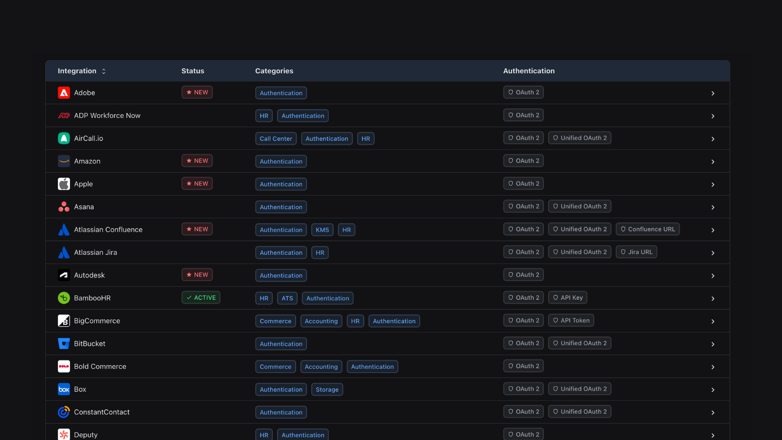Click the OAuth 2 badge for Asana

click(x=523, y=206)
